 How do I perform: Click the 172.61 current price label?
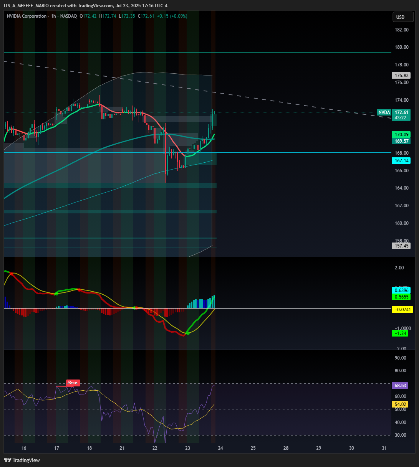pyautogui.click(x=401, y=112)
